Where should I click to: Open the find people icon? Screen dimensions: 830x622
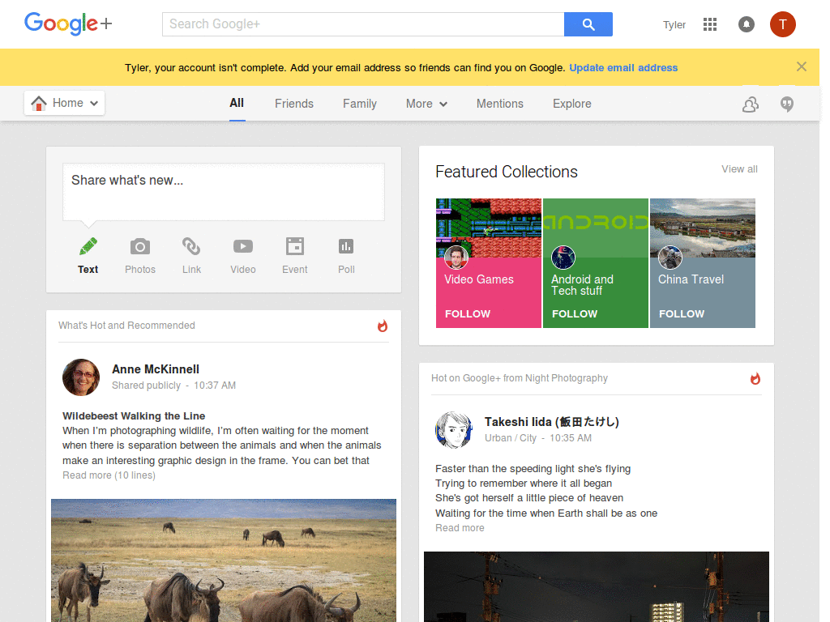pyautogui.click(x=750, y=104)
